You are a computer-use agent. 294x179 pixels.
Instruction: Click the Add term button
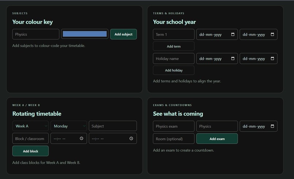(174, 46)
